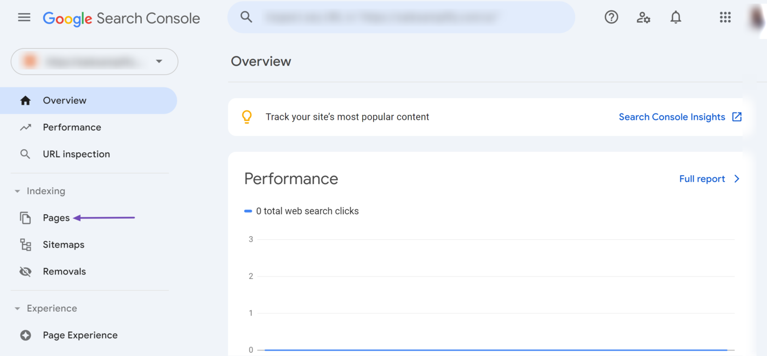The image size is (767, 356).
Task: Open the Google apps grid
Action: click(x=725, y=18)
